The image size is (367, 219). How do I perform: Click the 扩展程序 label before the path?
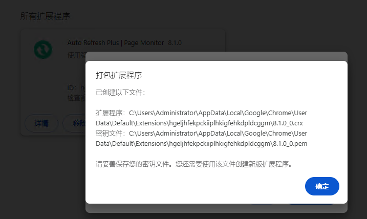(110, 113)
